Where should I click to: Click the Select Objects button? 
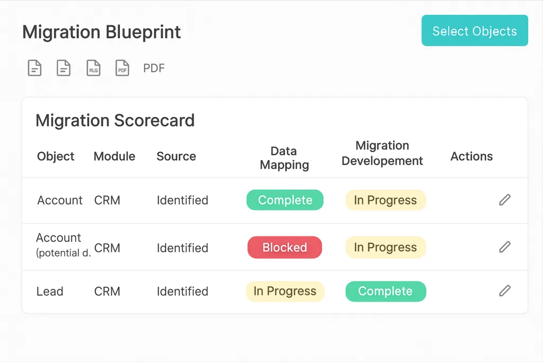475,30
